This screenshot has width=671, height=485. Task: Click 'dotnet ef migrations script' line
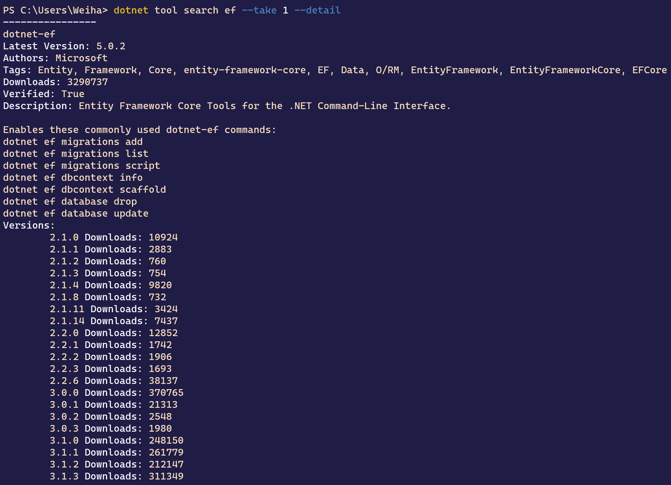click(82, 165)
